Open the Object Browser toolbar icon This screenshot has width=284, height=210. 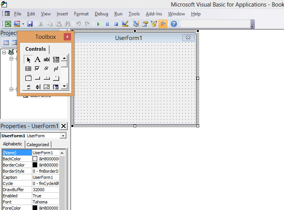pyautogui.click(x=154, y=24)
